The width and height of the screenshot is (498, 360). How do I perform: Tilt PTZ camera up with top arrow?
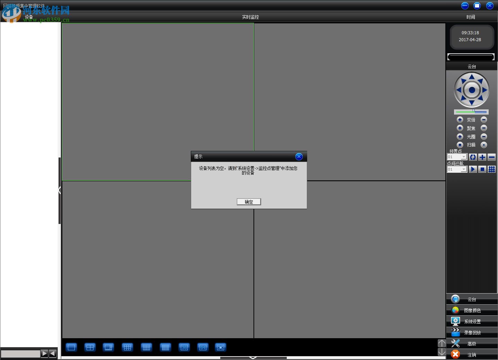point(472,77)
